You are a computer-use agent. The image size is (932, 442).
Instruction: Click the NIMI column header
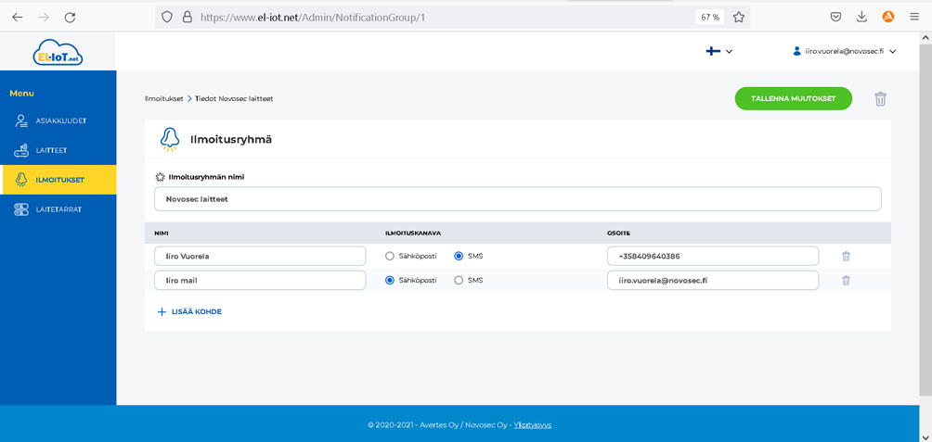(160, 234)
